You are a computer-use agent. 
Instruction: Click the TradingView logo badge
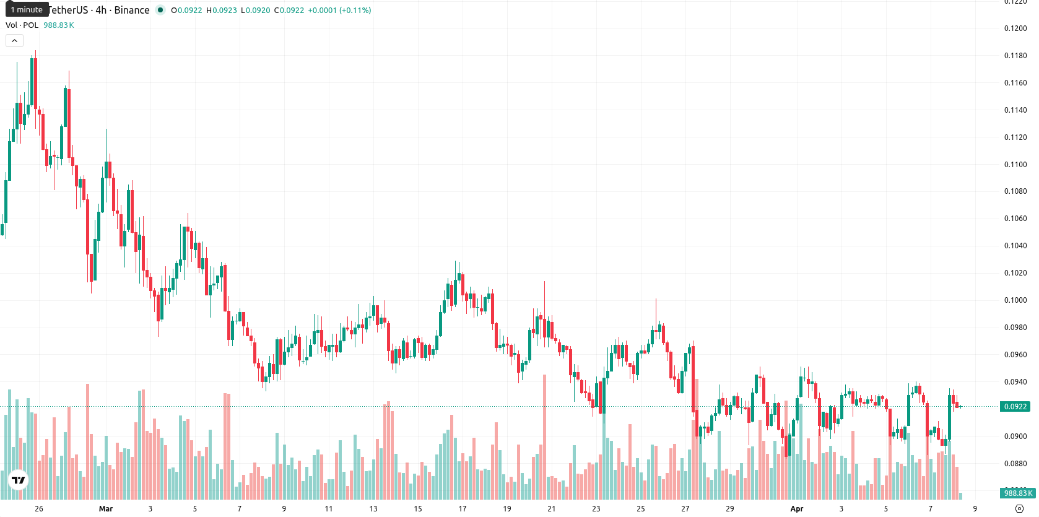tap(19, 480)
